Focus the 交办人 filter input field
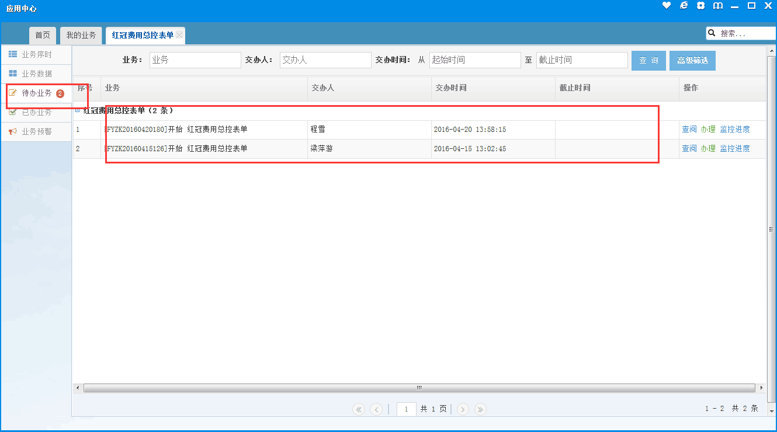Screen dimensions: 777x432 (325, 60)
